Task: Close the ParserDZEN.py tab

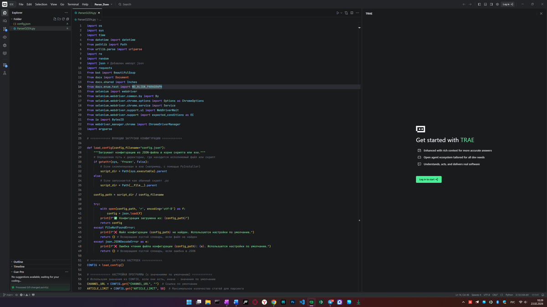Action: click(99, 13)
